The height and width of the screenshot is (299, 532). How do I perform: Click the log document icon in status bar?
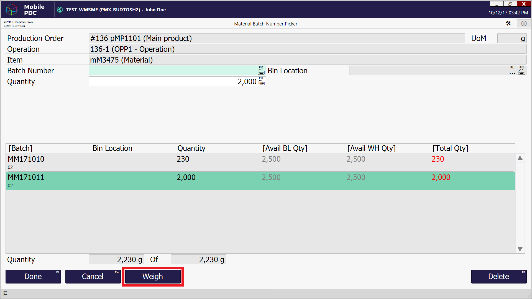(x=5, y=294)
